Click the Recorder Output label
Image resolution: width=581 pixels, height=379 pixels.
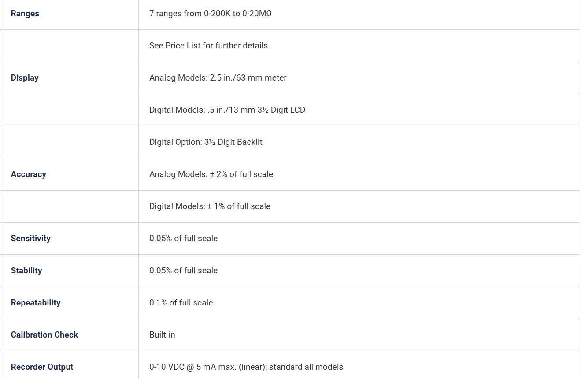coord(42,367)
